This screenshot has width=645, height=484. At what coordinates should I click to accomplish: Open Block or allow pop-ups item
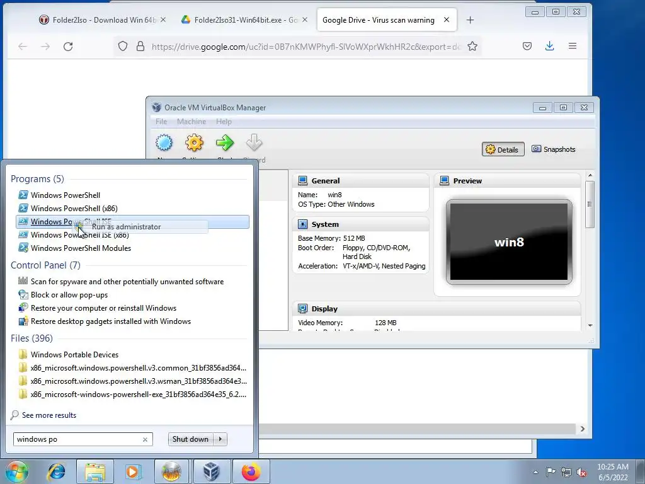click(69, 295)
